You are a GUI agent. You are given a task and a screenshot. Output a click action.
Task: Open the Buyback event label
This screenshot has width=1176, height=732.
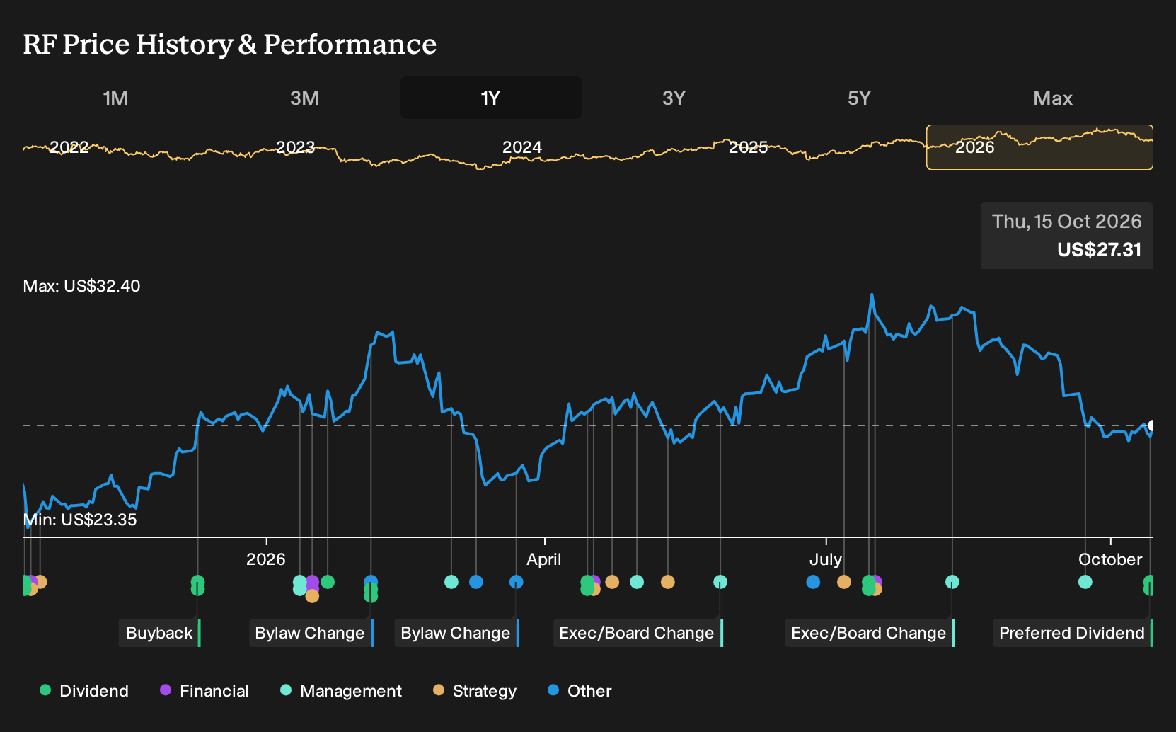pos(160,633)
